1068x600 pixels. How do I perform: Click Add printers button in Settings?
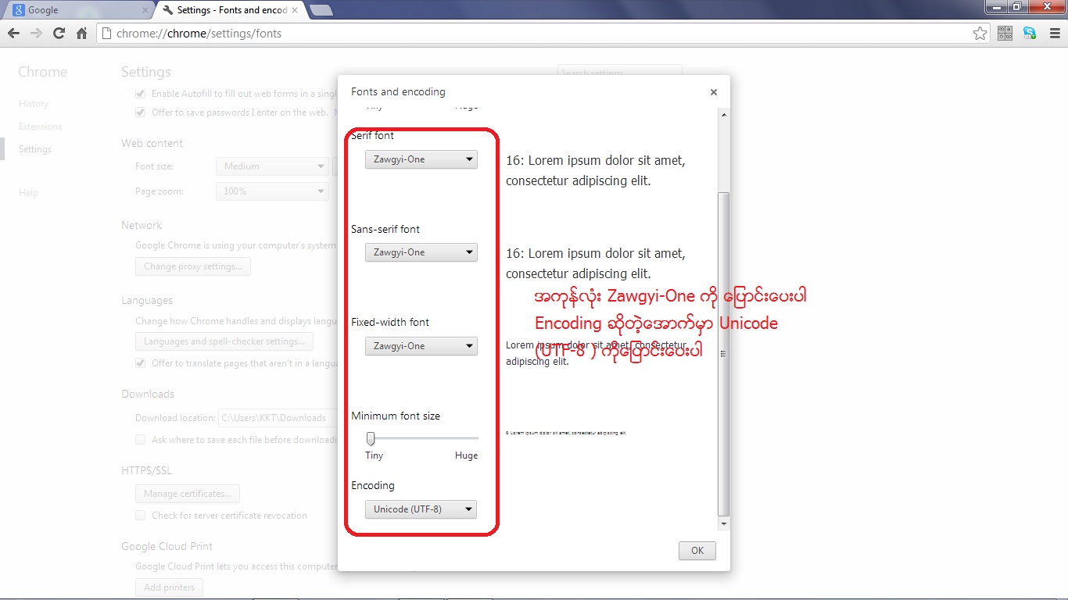[x=169, y=587]
